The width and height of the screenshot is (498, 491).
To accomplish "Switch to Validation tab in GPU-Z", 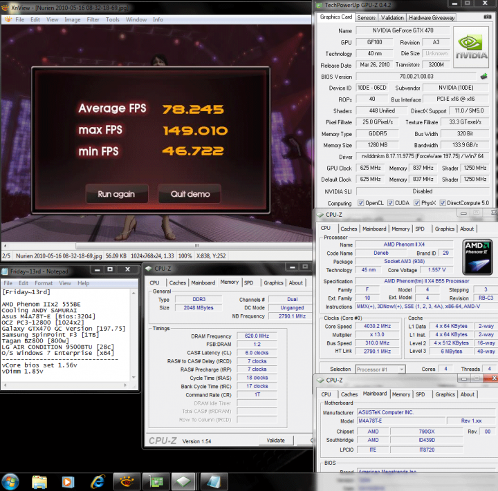I will click(392, 18).
